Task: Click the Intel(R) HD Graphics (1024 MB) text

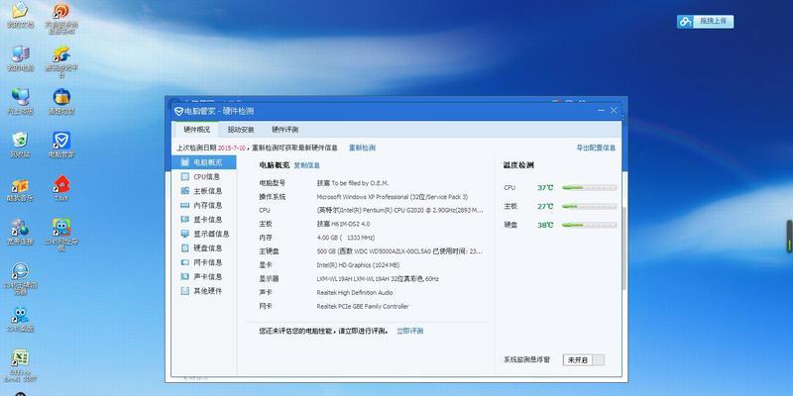Action: click(x=358, y=264)
